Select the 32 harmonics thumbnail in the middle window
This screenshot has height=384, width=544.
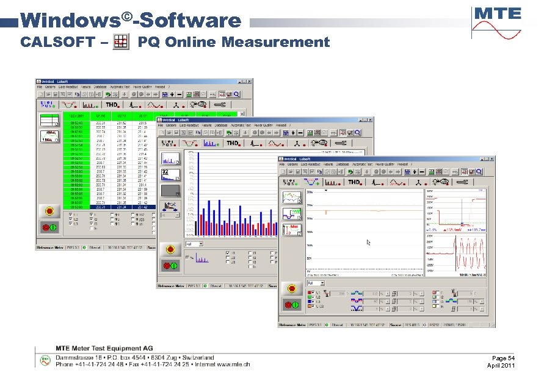170,175
